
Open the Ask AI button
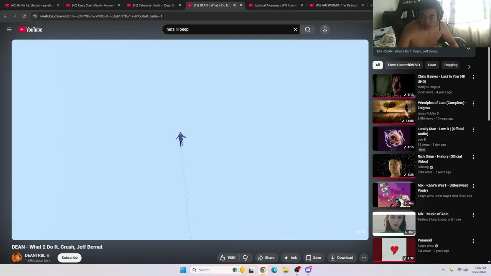click(x=290, y=258)
